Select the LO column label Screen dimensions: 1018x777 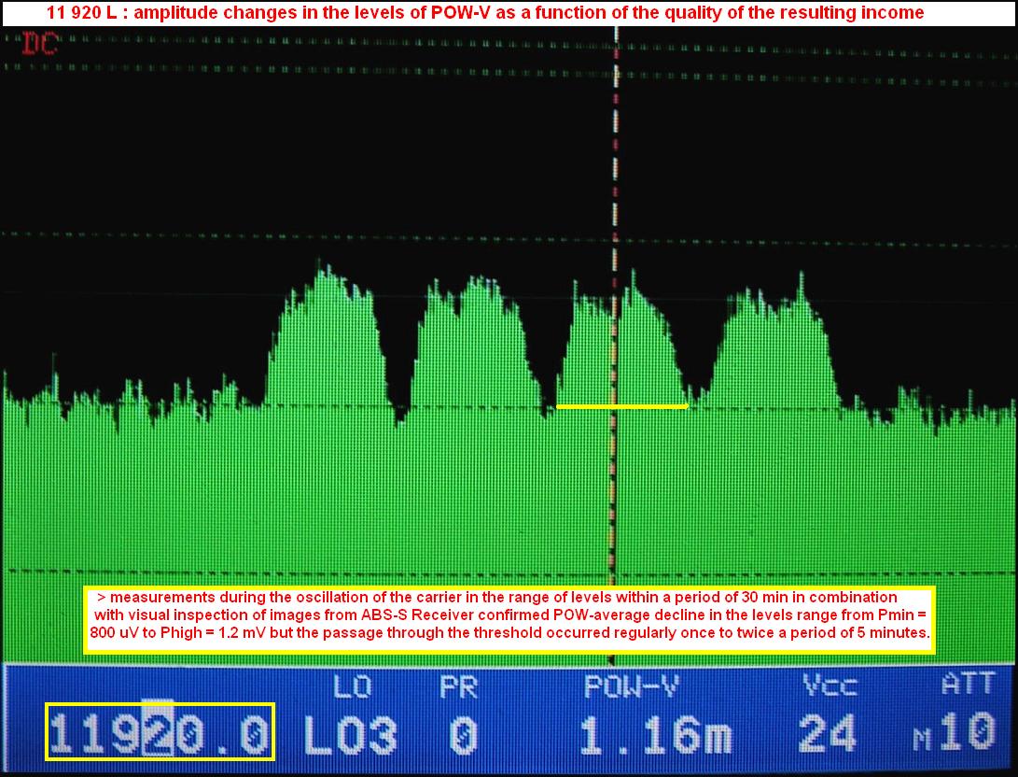[352, 687]
